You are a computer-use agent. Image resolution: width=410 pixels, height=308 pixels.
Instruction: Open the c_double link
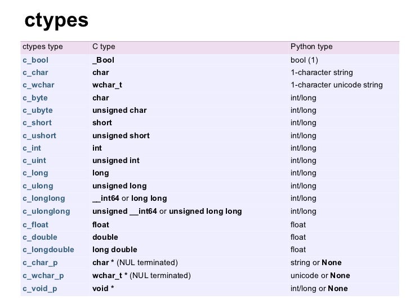[x=40, y=237]
